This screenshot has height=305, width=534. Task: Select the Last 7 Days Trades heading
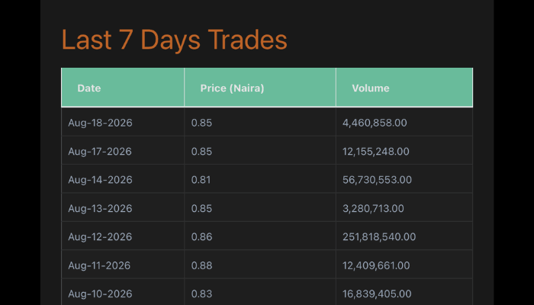pos(175,40)
